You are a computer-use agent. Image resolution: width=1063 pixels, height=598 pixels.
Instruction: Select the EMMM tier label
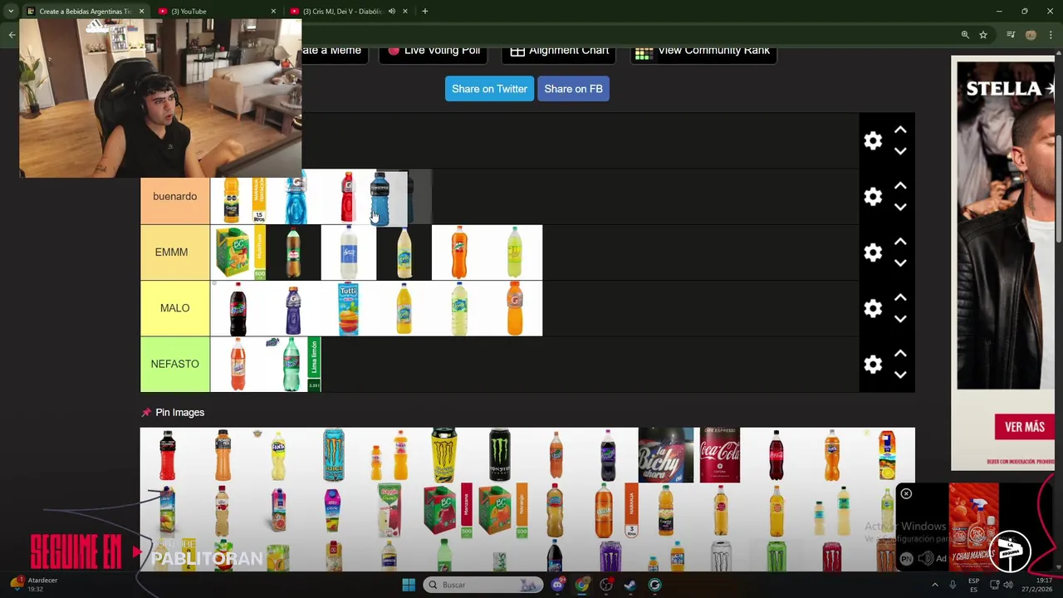tap(174, 252)
